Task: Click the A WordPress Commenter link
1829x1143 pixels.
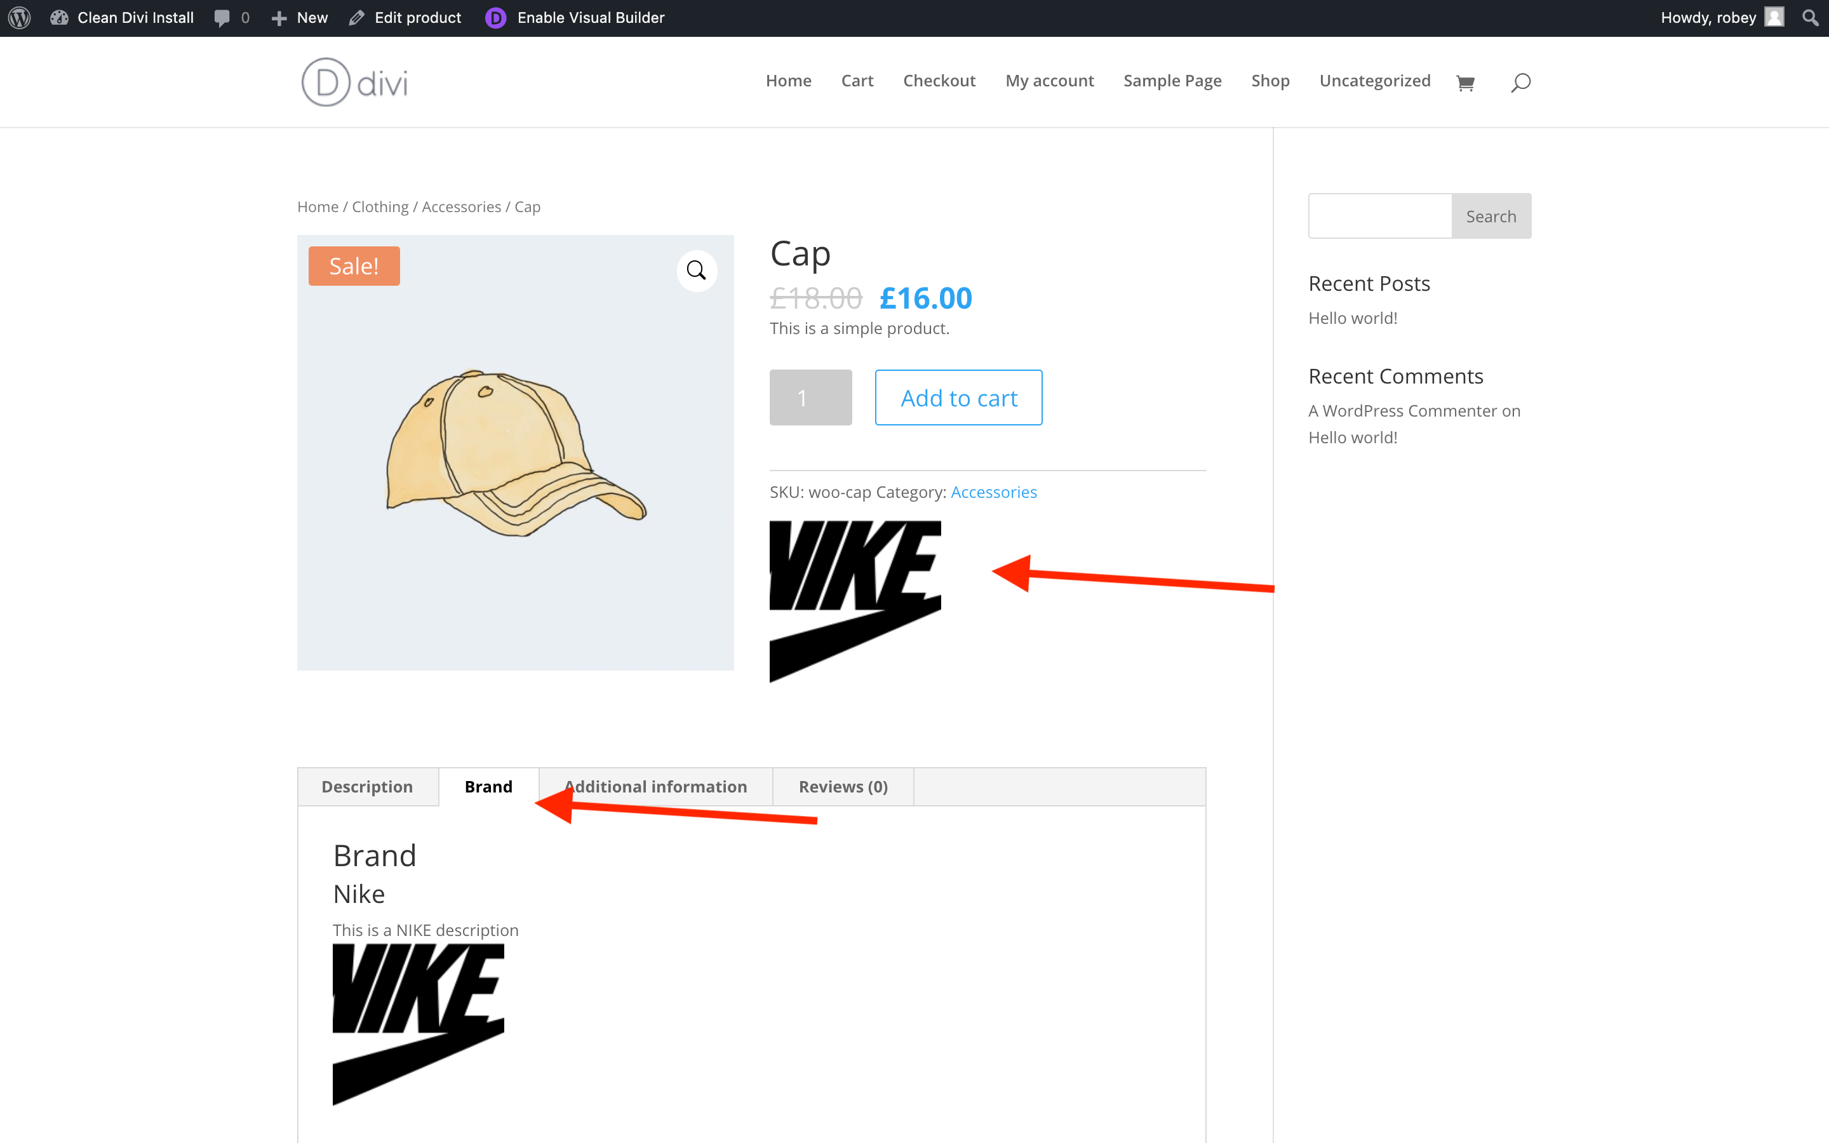Action: coord(1403,410)
